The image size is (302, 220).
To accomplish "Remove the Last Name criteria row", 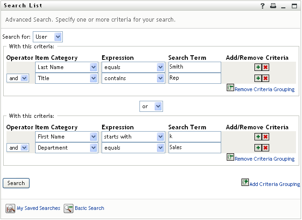I will pyautogui.click(x=266, y=67).
